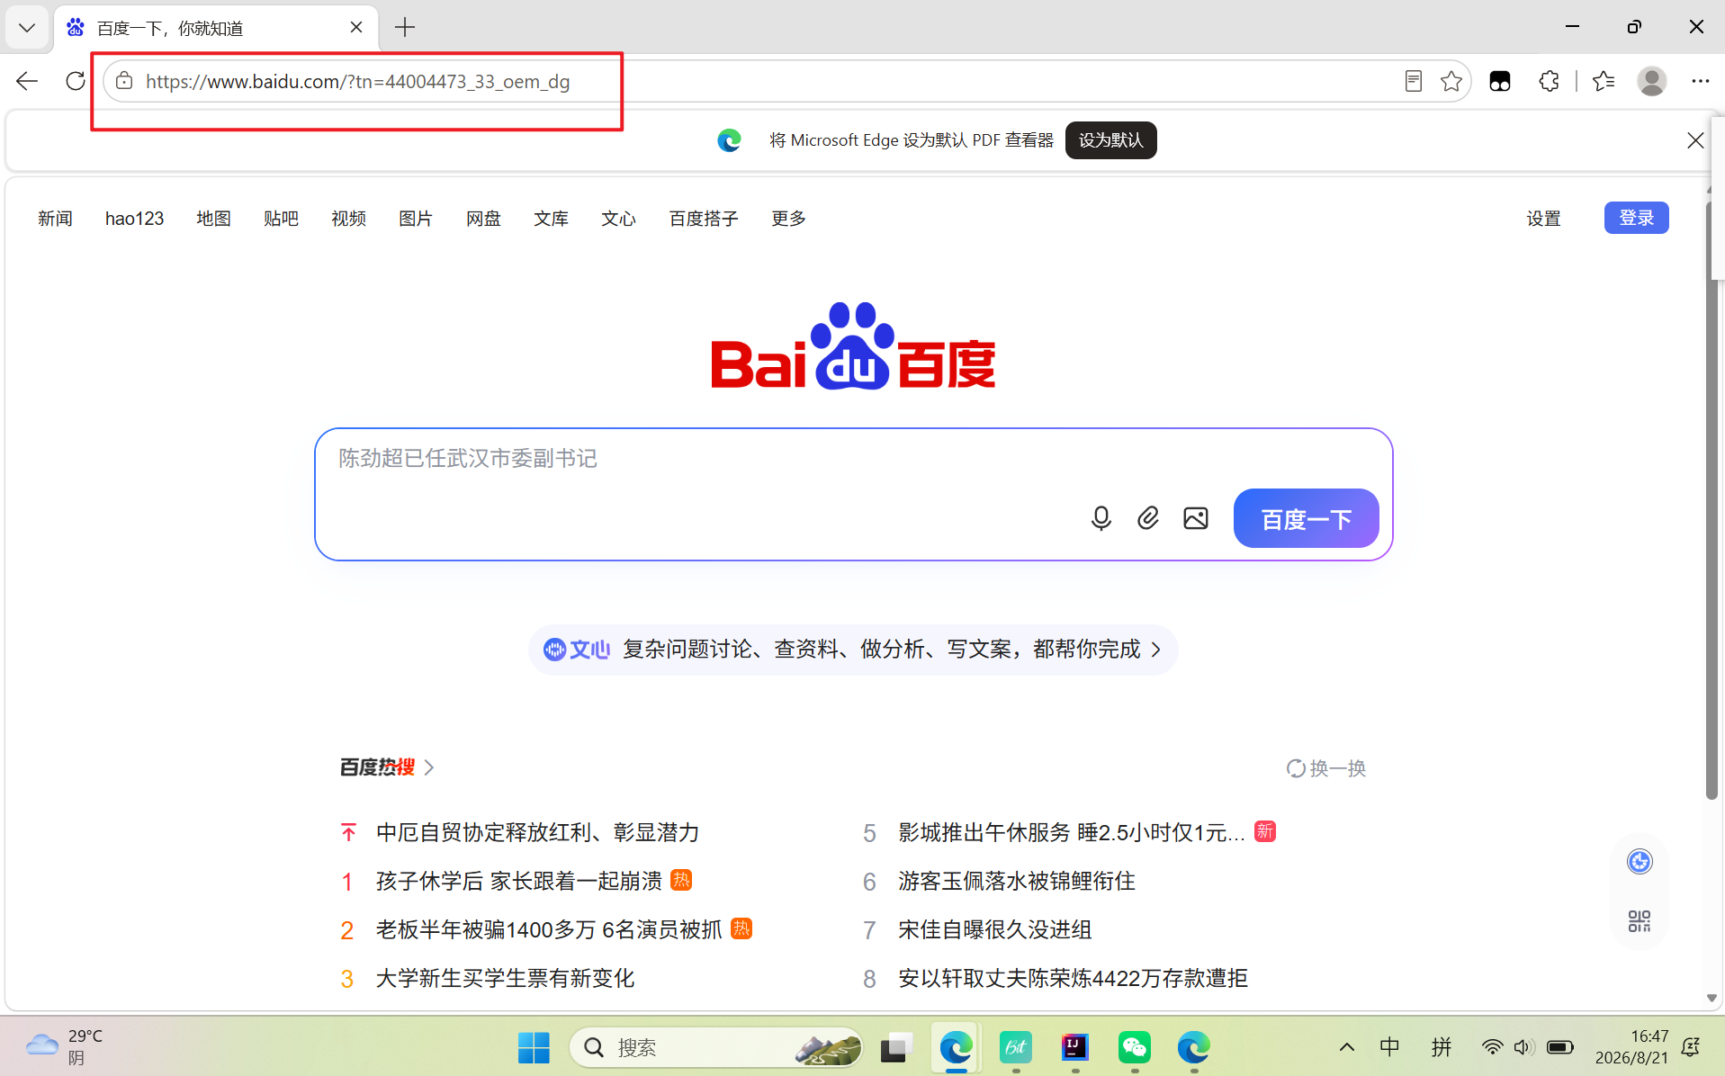Open the weather widget 29°C
1725x1076 pixels.
point(65,1047)
